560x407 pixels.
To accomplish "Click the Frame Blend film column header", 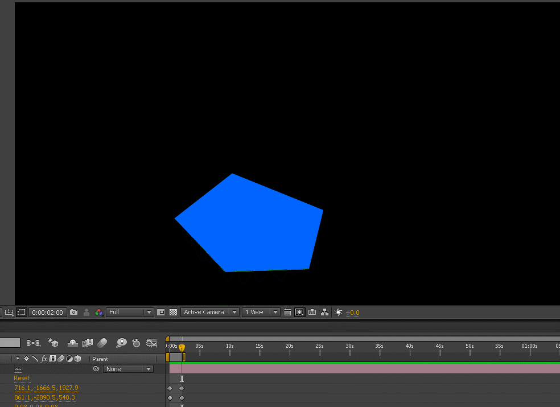I will point(52,359).
